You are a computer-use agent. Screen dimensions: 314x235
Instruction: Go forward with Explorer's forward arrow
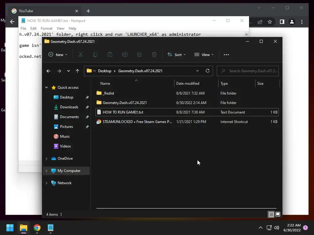point(59,71)
